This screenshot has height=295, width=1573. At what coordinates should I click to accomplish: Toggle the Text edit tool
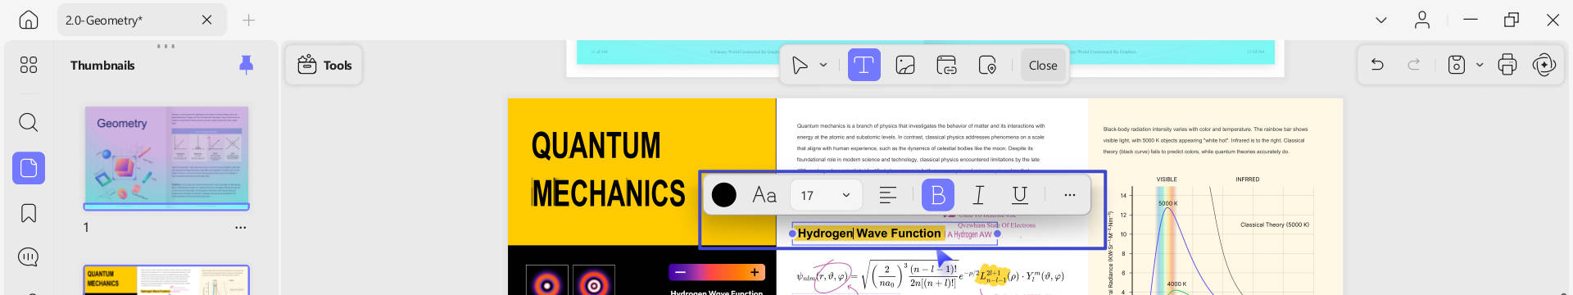864,65
